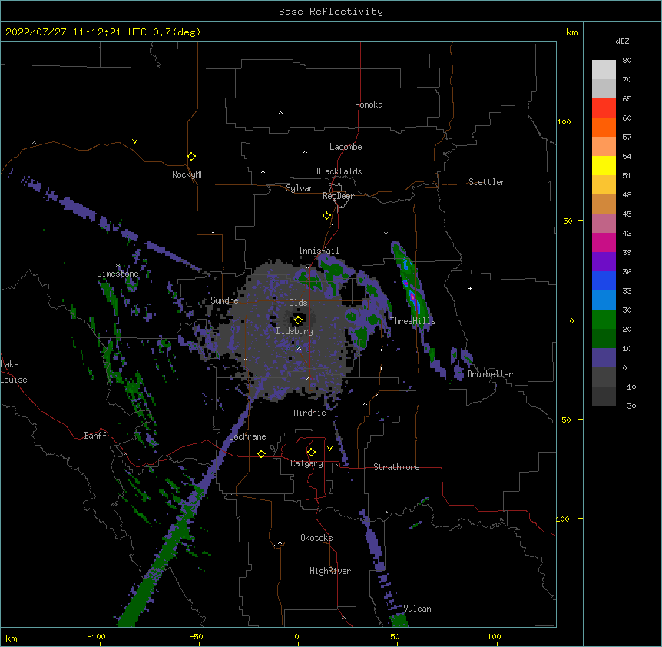Select the green 30 dBZ legend swatch
662x647 pixels.
[x=604, y=320]
